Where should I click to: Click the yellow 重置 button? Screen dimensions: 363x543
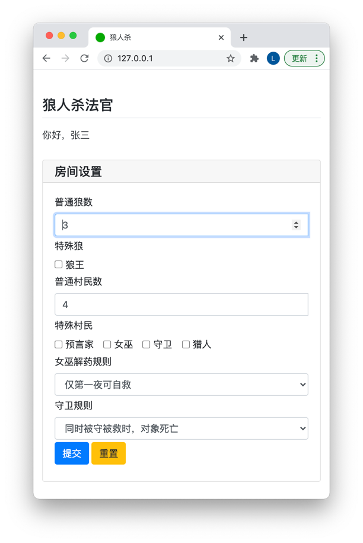[x=109, y=453]
